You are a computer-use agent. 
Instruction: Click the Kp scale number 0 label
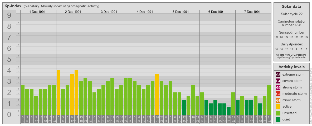tap(9, 114)
